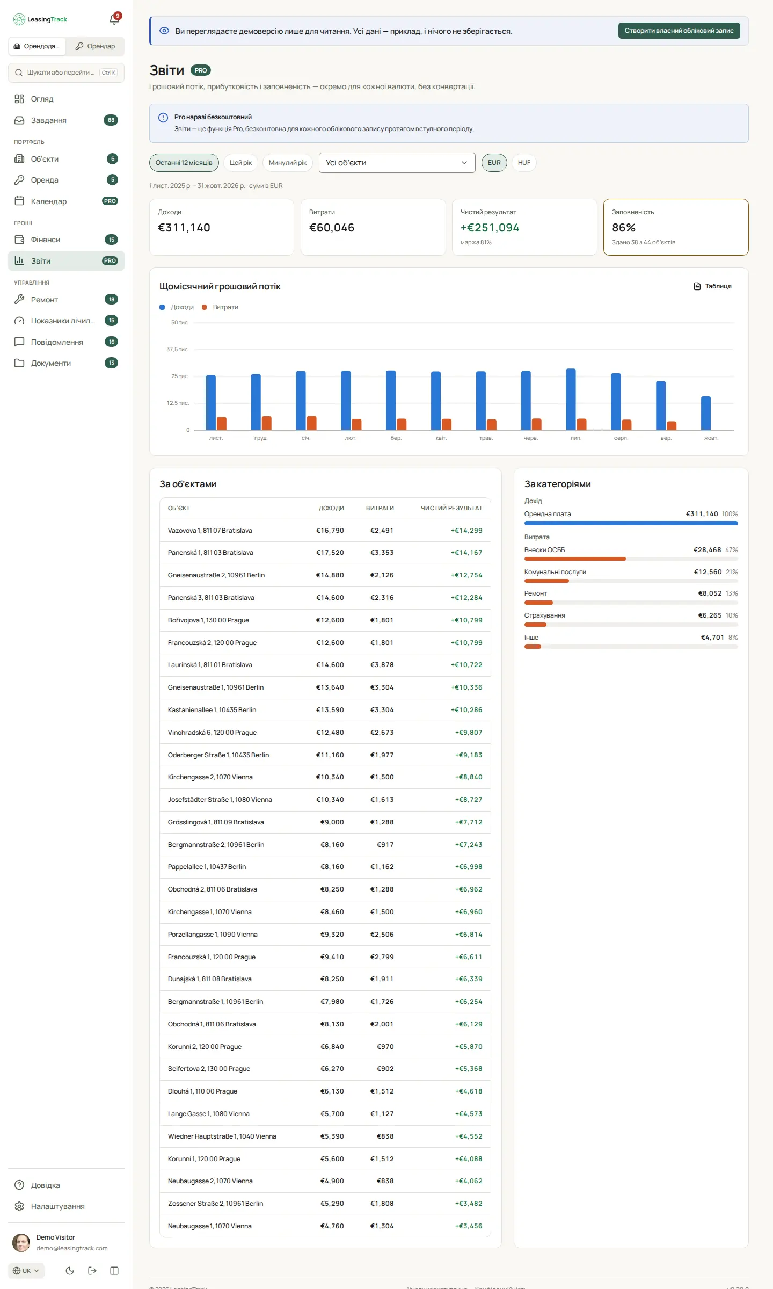This screenshot has height=1289, width=773.
Task: Expand the Усі об'єкти dropdown
Action: [x=397, y=163]
